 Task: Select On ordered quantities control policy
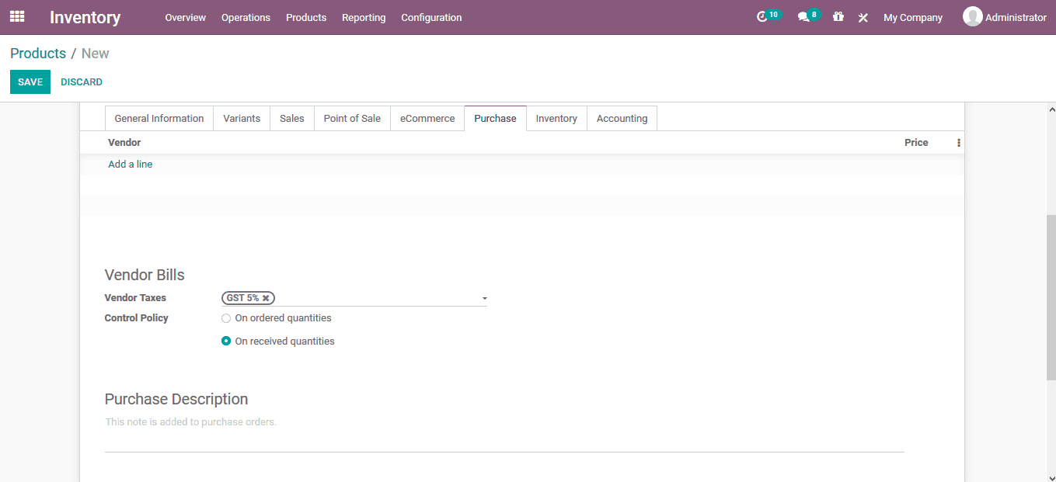(x=225, y=317)
